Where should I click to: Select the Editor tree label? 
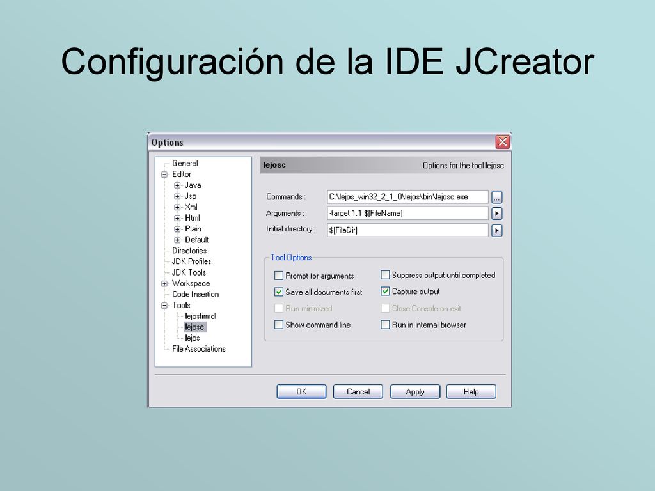181,174
